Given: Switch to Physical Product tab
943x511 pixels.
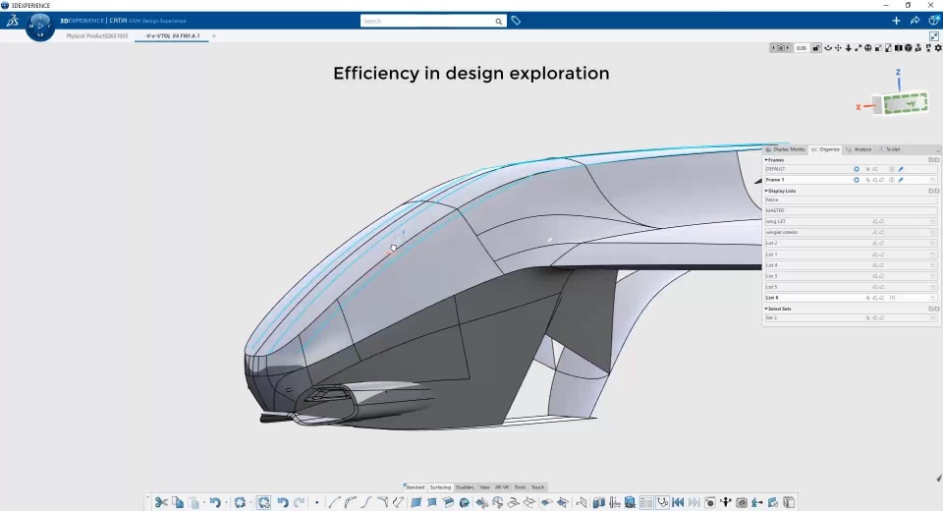Looking at the screenshot, I should [97, 36].
